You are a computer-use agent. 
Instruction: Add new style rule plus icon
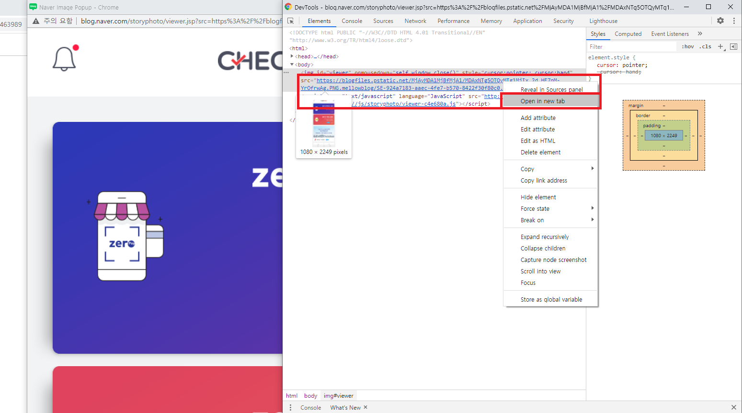[x=720, y=46]
